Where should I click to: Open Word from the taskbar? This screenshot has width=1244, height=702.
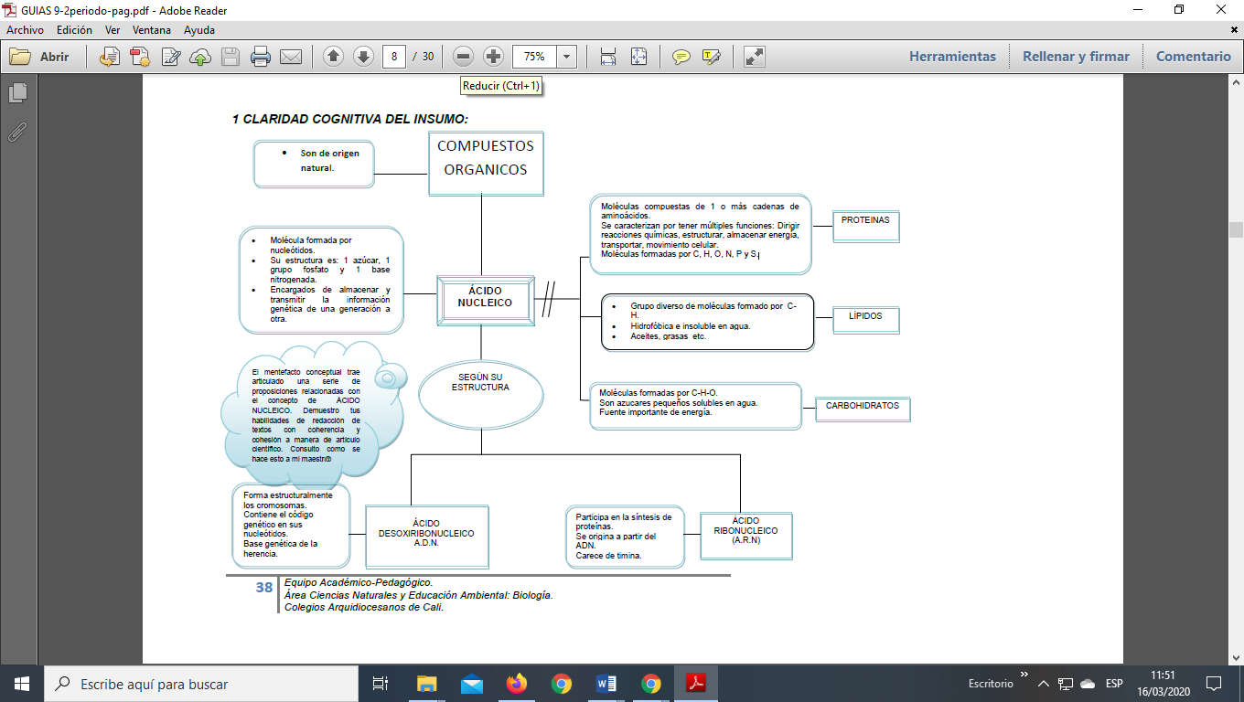606,684
